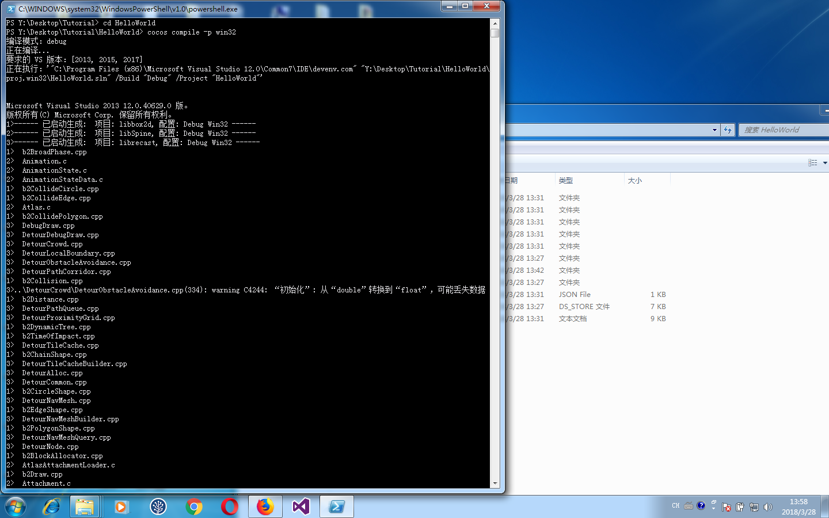The height and width of the screenshot is (518, 829).
Task: Switch to Firefox on the taskbar
Action: click(265, 506)
